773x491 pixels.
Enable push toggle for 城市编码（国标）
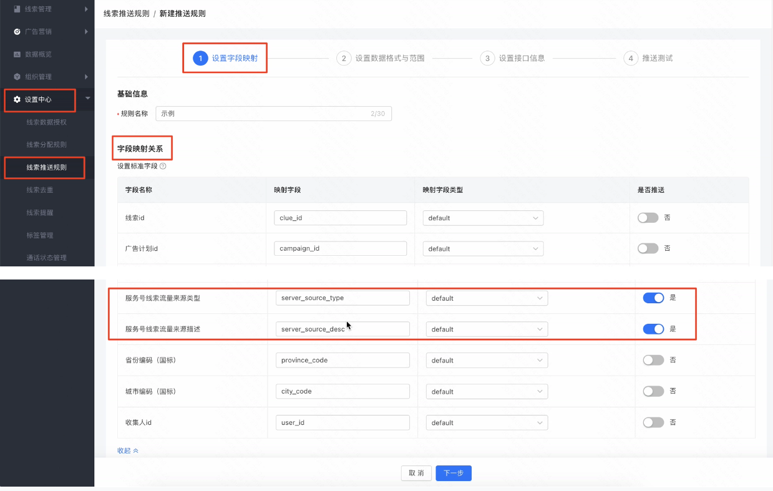coord(653,391)
